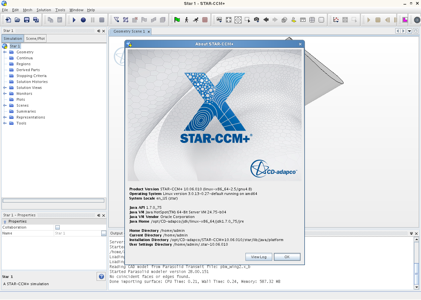Expand the Solution Views node

[x=5, y=88]
